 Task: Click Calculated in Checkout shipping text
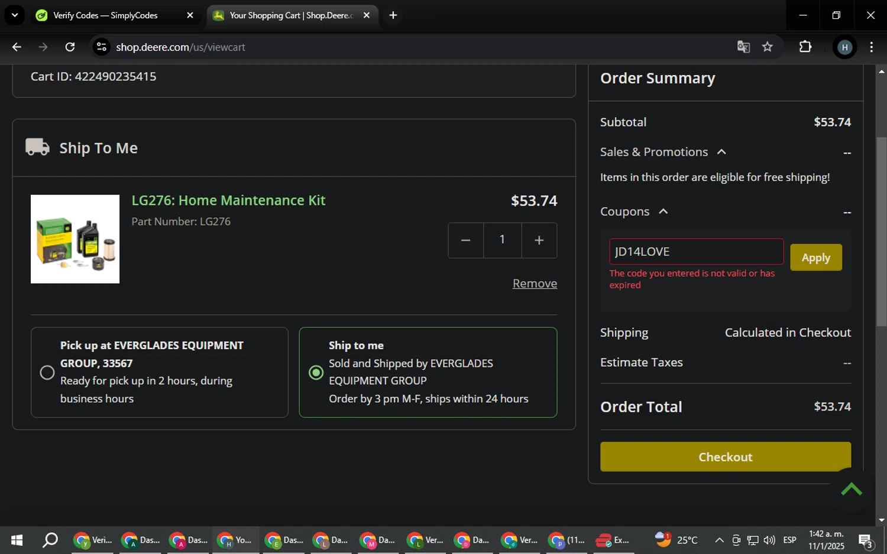click(788, 333)
